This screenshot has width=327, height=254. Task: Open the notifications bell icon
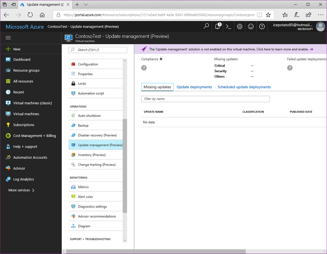click(218, 26)
